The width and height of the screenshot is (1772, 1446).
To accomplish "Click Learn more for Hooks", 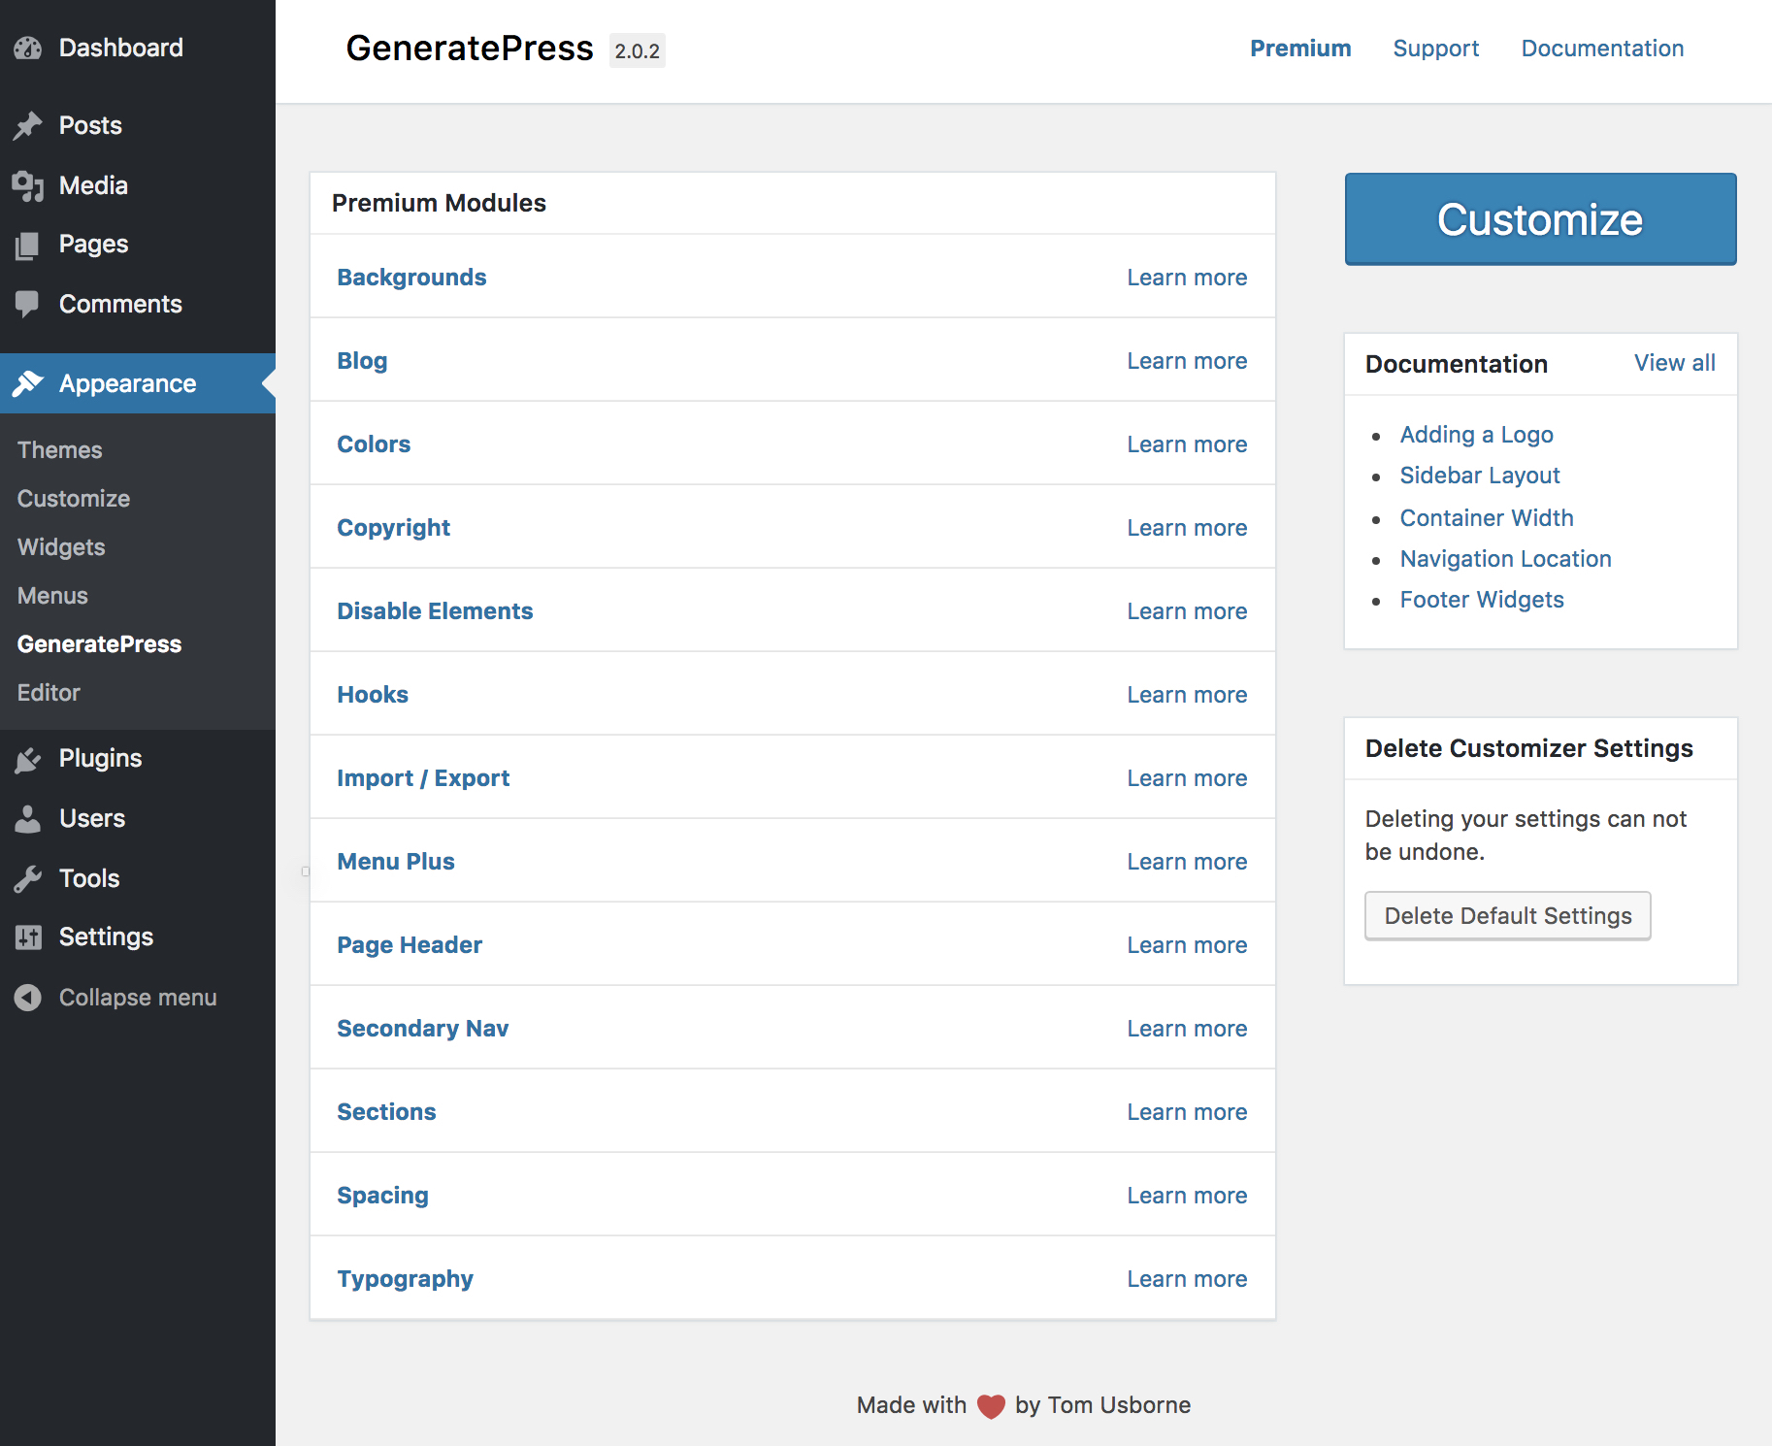I will pyautogui.click(x=1187, y=695).
